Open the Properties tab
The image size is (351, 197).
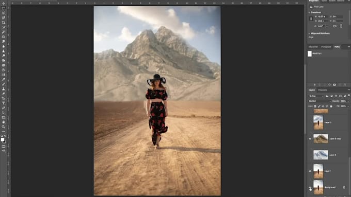pos(314,1)
